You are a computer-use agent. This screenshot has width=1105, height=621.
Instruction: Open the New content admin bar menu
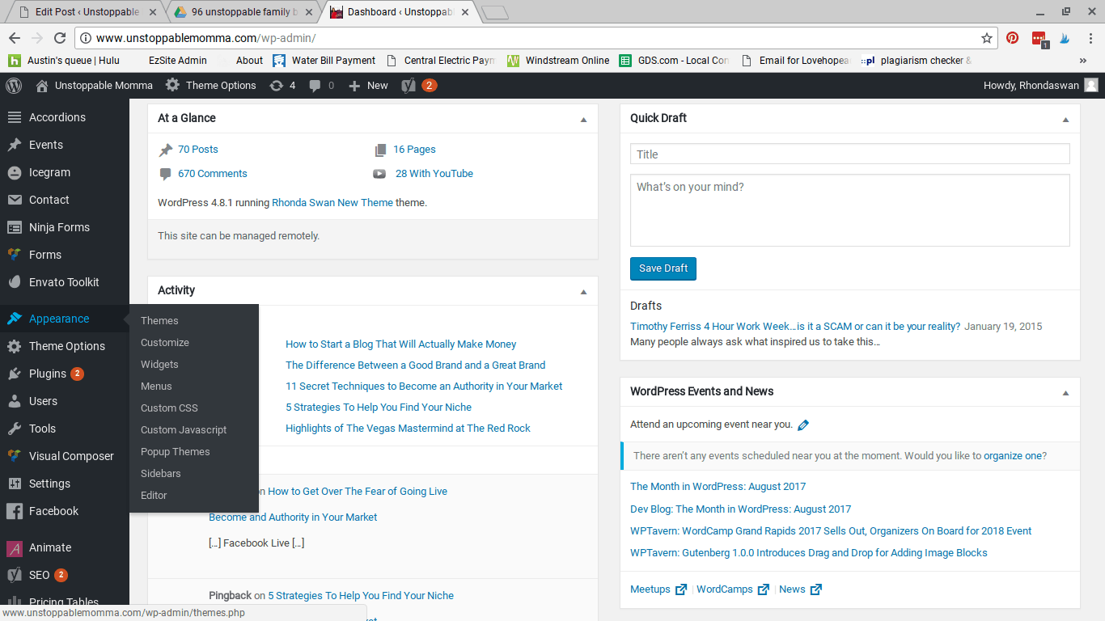(x=368, y=85)
